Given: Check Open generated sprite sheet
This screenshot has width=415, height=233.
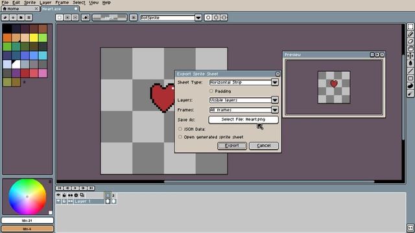Looking at the screenshot, I should pyautogui.click(x=180, y=137).
